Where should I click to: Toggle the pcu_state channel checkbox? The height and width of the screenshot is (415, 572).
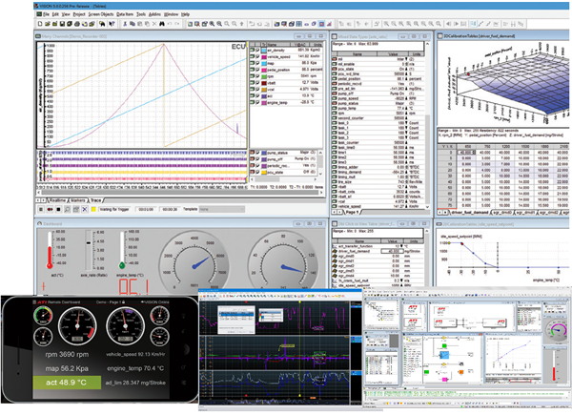[x=257, y=173]
